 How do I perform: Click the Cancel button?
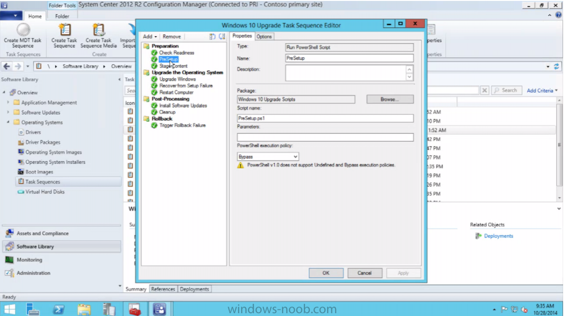364,273
